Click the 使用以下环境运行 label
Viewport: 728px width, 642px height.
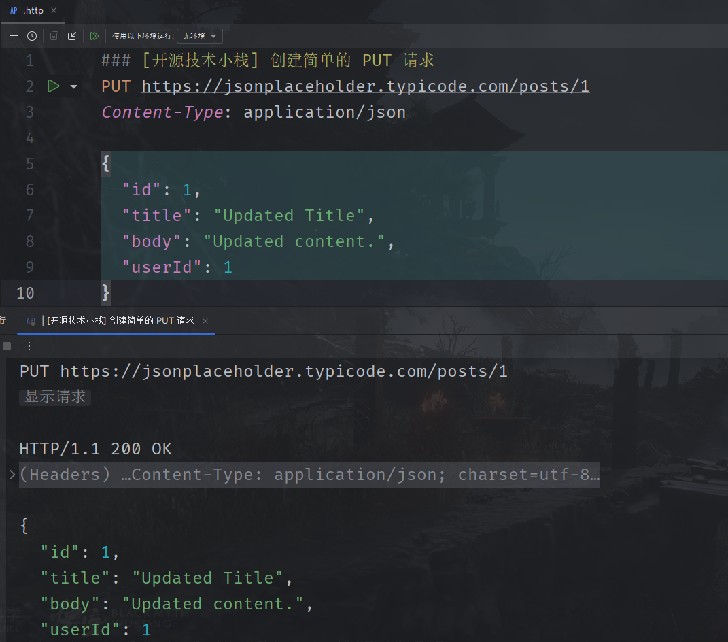click(143, 36)
